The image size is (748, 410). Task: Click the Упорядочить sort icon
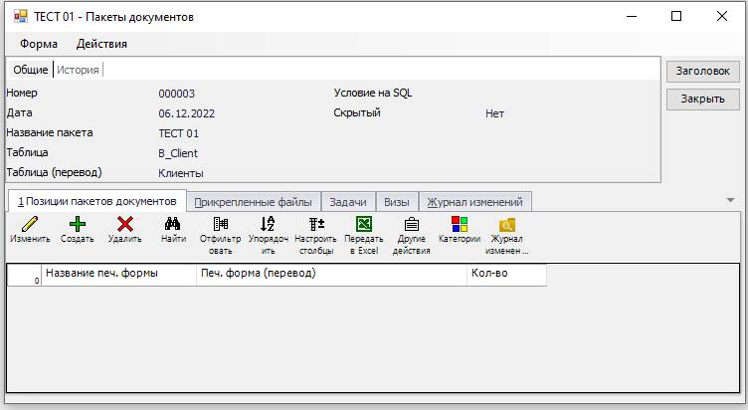point(267,225)
